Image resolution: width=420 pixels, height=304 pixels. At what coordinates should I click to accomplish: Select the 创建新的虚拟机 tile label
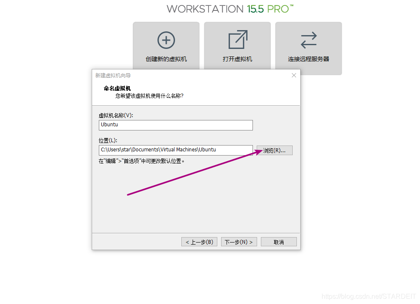[166, 59]
